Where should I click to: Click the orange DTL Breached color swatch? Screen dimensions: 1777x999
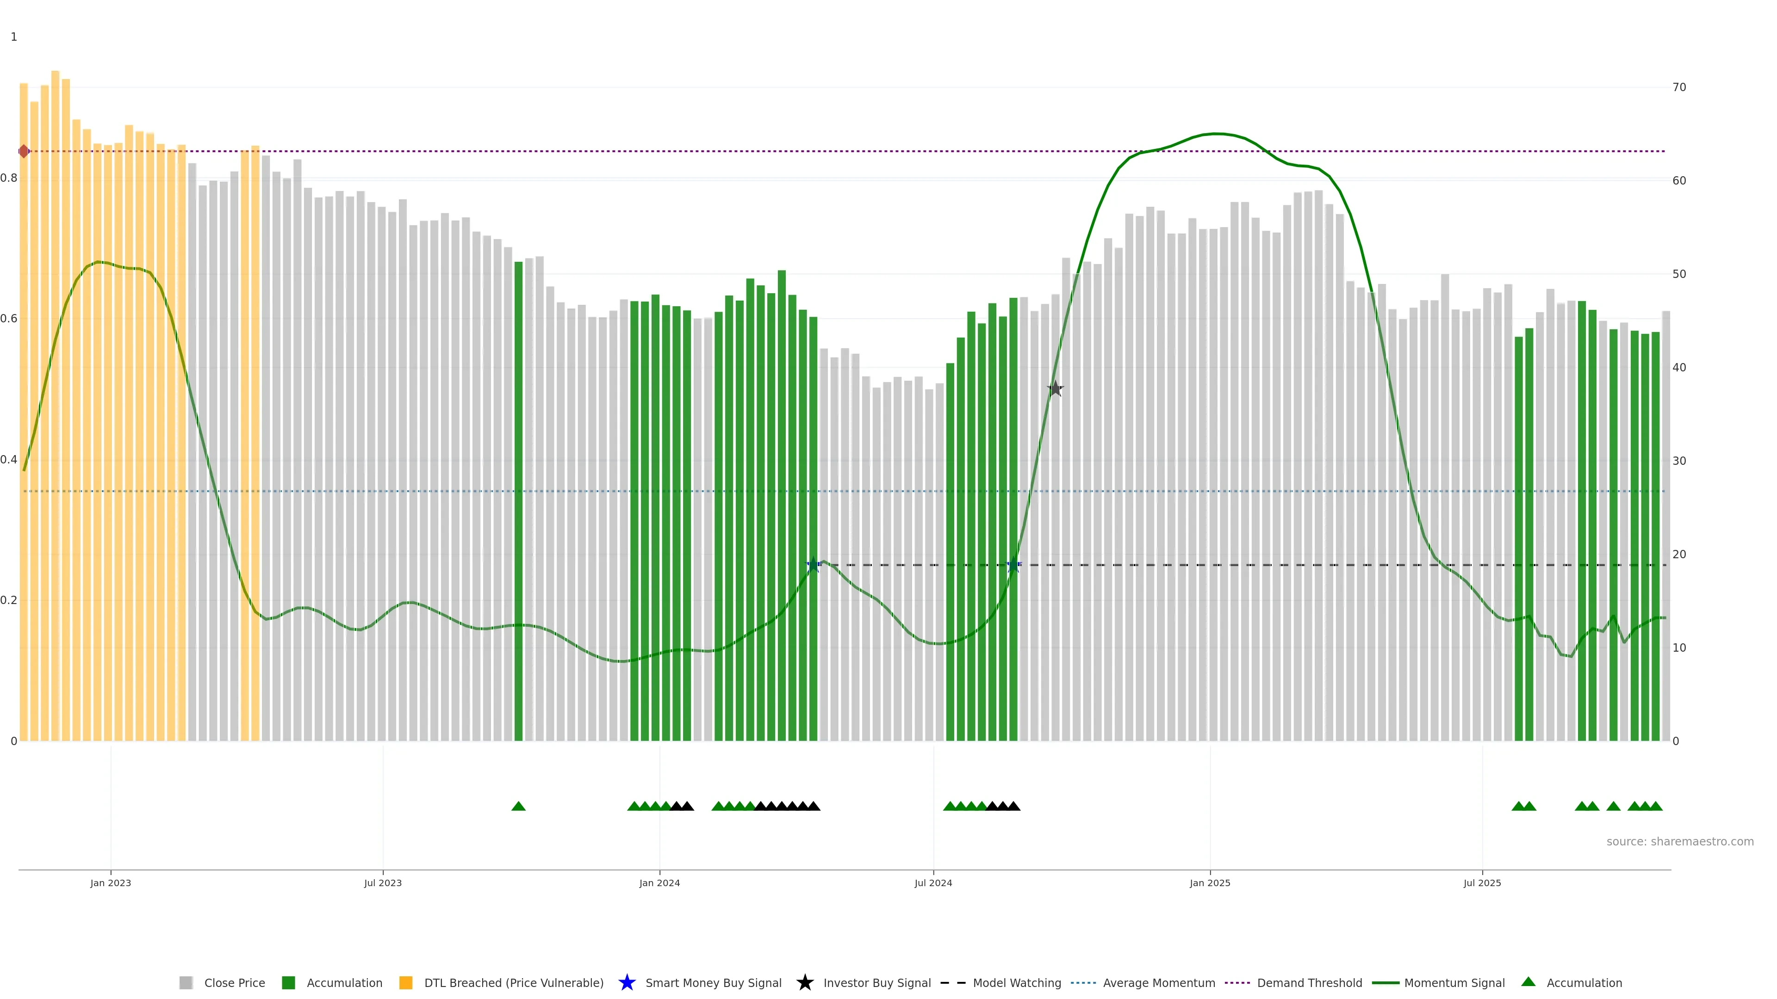(x=406, y=982)
